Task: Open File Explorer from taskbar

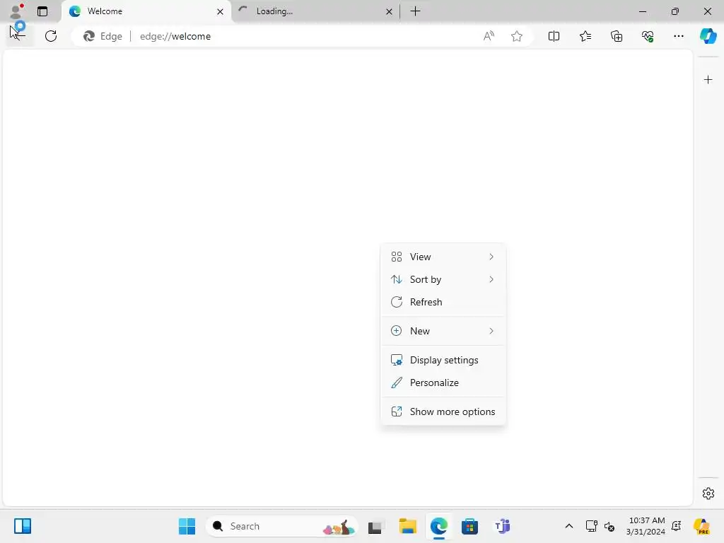Action: [x=408, y=526]
